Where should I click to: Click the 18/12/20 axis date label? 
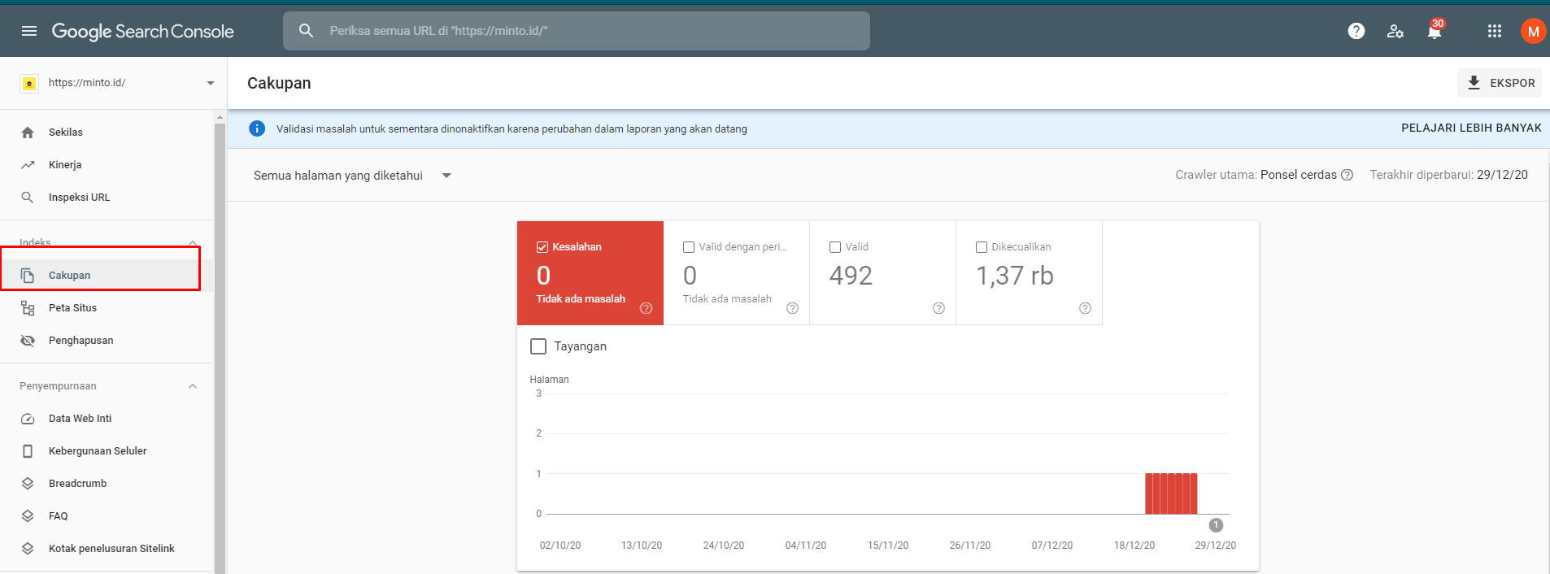click(x=1134, y=546)
